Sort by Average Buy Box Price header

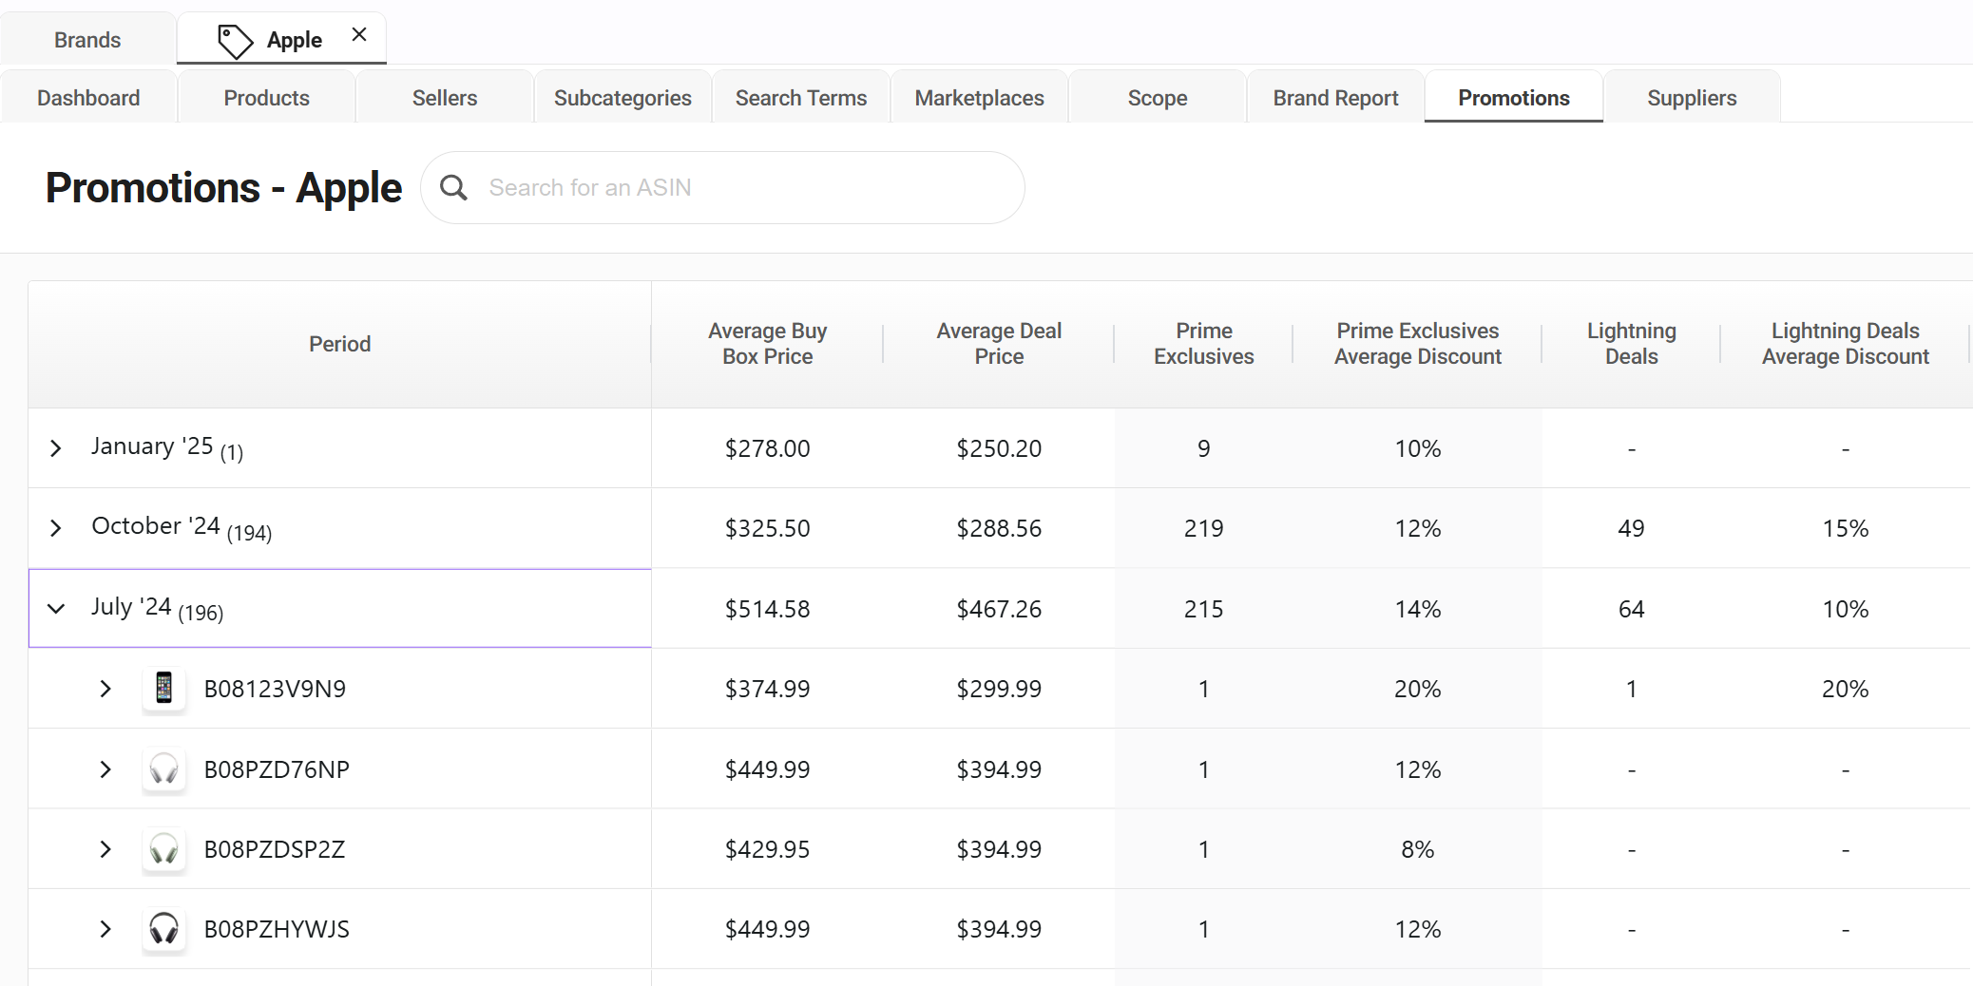pos(768,344)
